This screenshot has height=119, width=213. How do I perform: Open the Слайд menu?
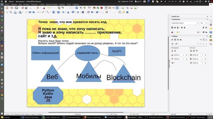42,4
